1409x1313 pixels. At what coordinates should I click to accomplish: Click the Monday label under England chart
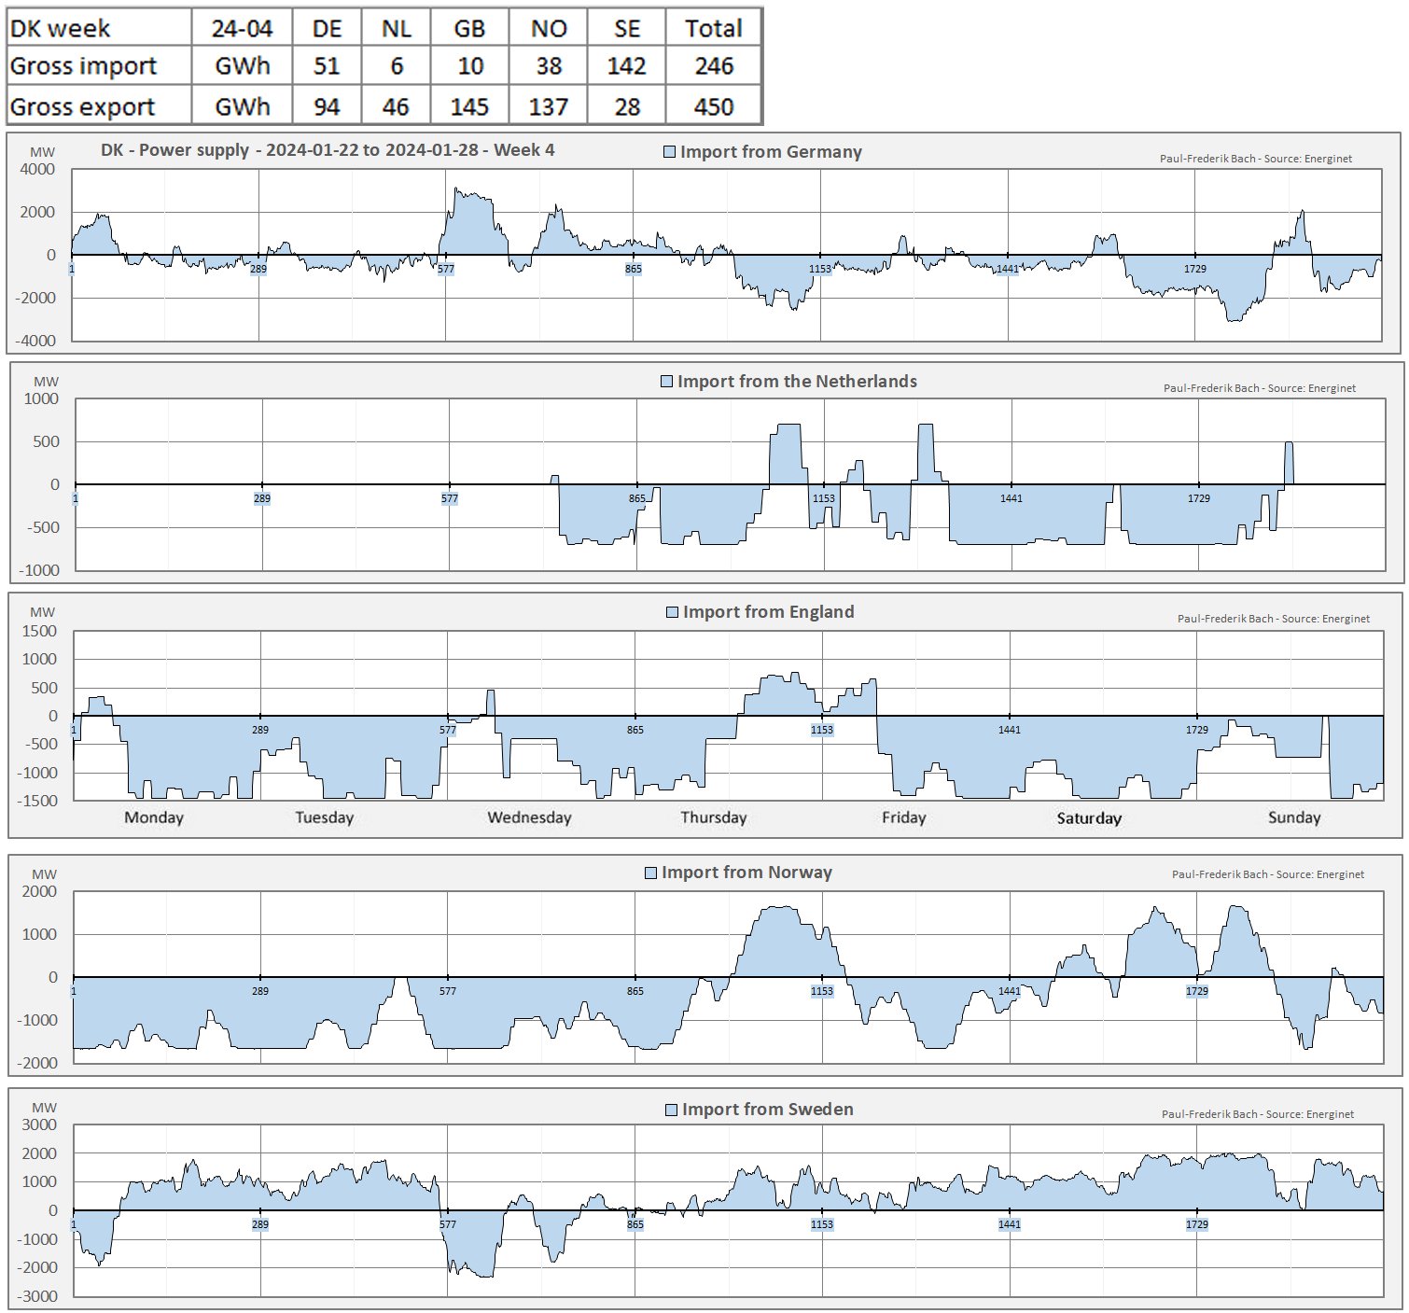click(x=154, y=817)
